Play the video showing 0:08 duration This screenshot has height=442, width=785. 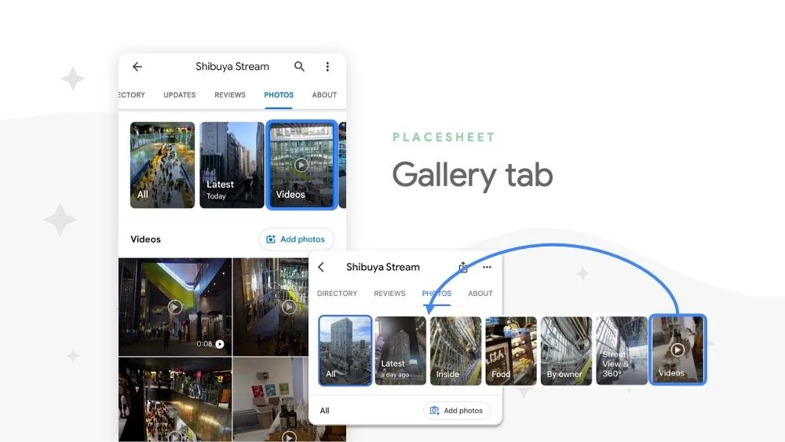tap(175, 307)
